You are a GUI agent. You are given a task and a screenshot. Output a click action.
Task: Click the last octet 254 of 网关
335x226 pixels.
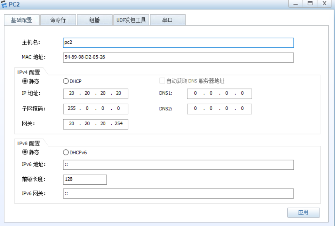(x=119, y=123)
